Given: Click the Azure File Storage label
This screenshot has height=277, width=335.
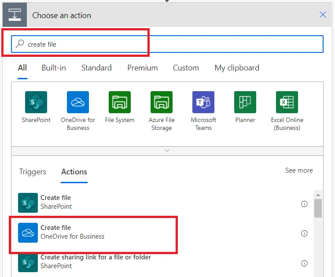Looking at the screenshot, I should tap(162, 124).
